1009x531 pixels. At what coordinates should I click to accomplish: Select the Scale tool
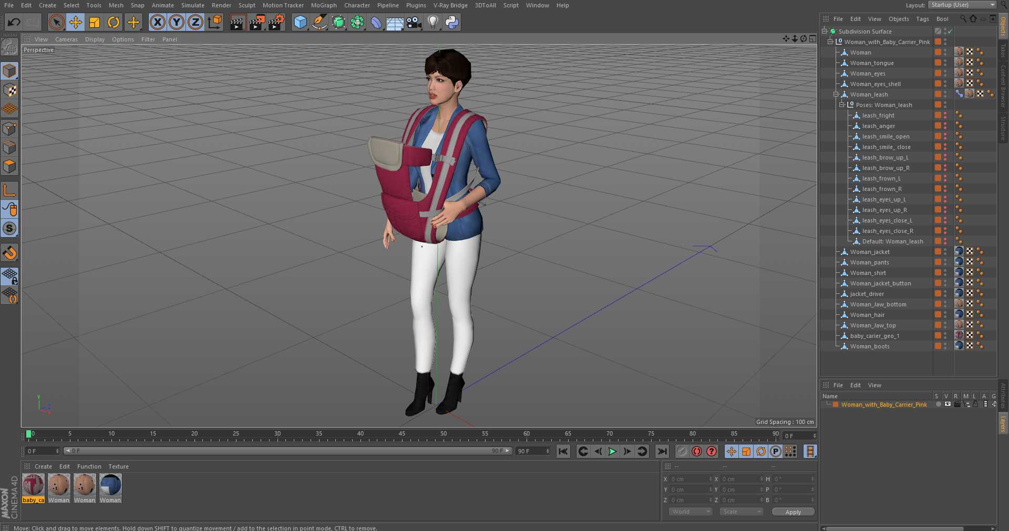(x=95, y=22)
